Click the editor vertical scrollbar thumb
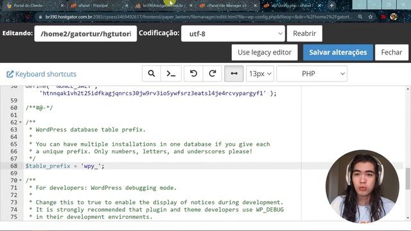This screenshot has width=411, height=231. click(x=408, y=178)
